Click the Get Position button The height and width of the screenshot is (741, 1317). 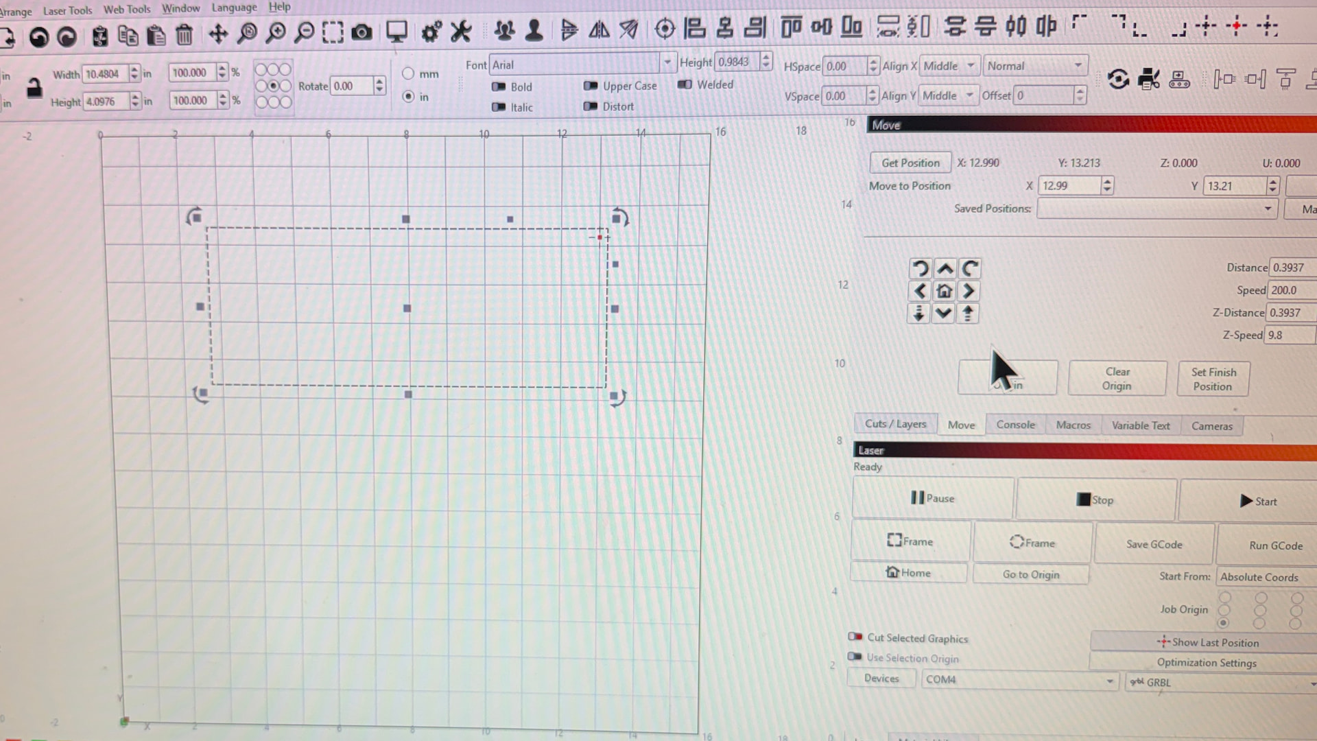pos(910,163)
